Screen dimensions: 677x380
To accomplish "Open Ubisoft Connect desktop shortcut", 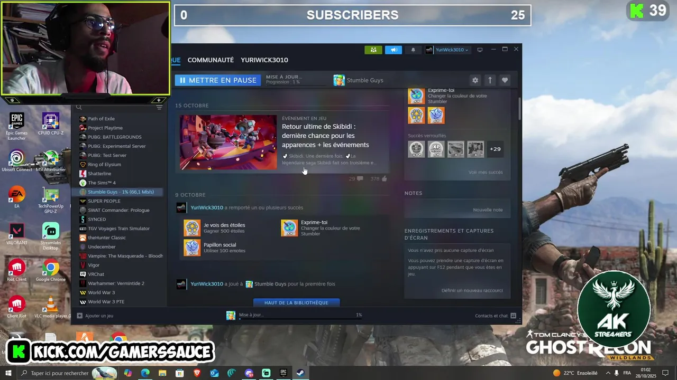I will click(x=16, y=161).
